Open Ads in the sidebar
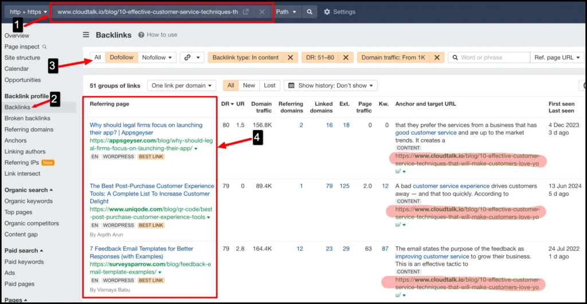 coord(10,273)
